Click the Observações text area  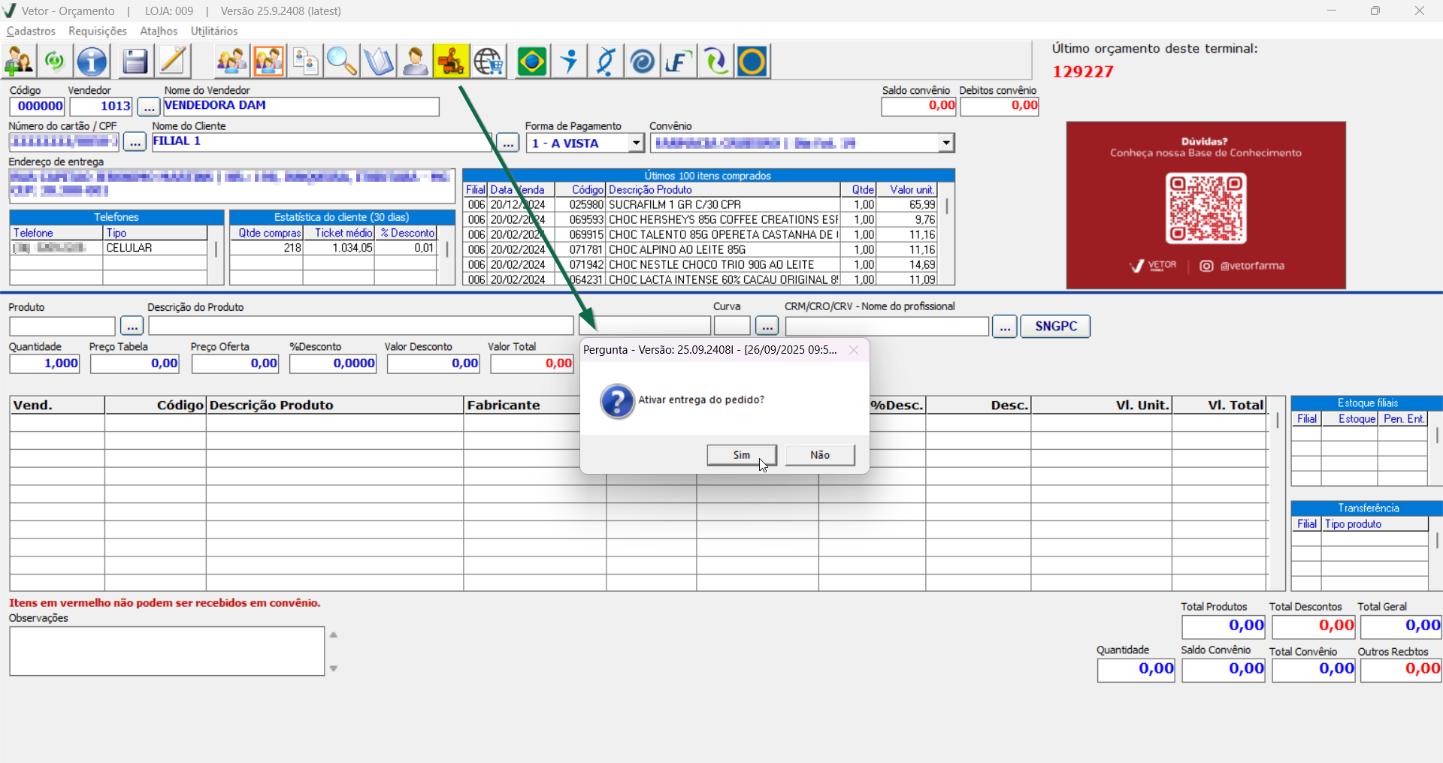[x=167, y=651]
